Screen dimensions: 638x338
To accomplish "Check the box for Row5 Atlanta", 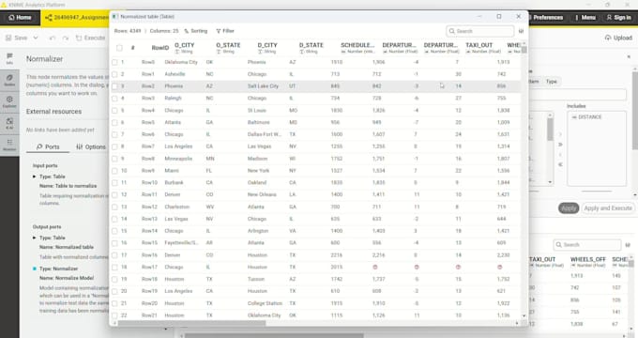I will (114, 123).
